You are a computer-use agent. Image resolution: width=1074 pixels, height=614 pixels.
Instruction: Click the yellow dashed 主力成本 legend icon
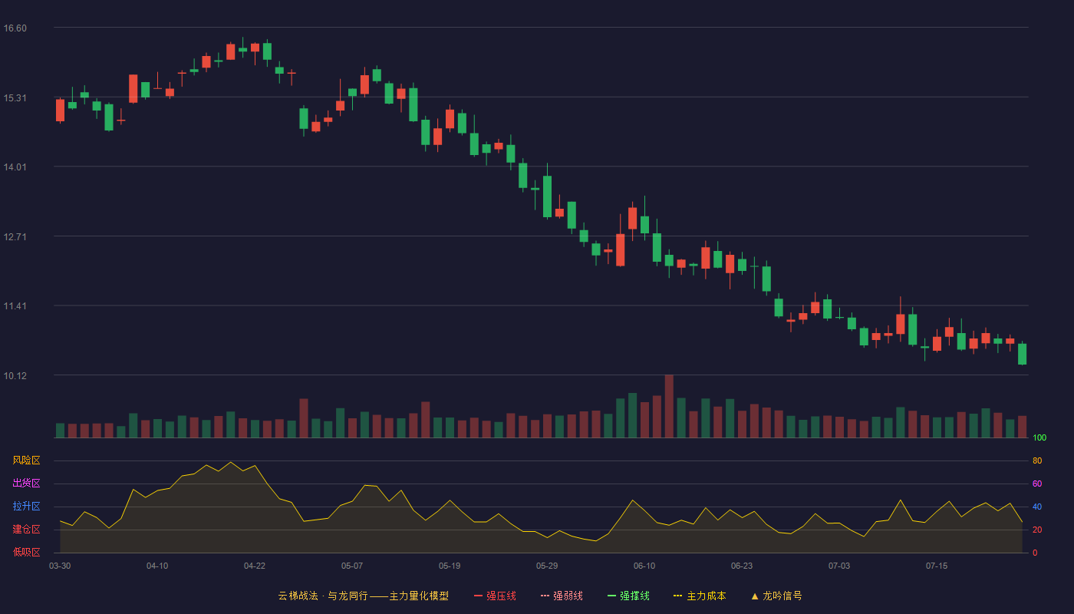pyautogui.click(x=678, y=596)
